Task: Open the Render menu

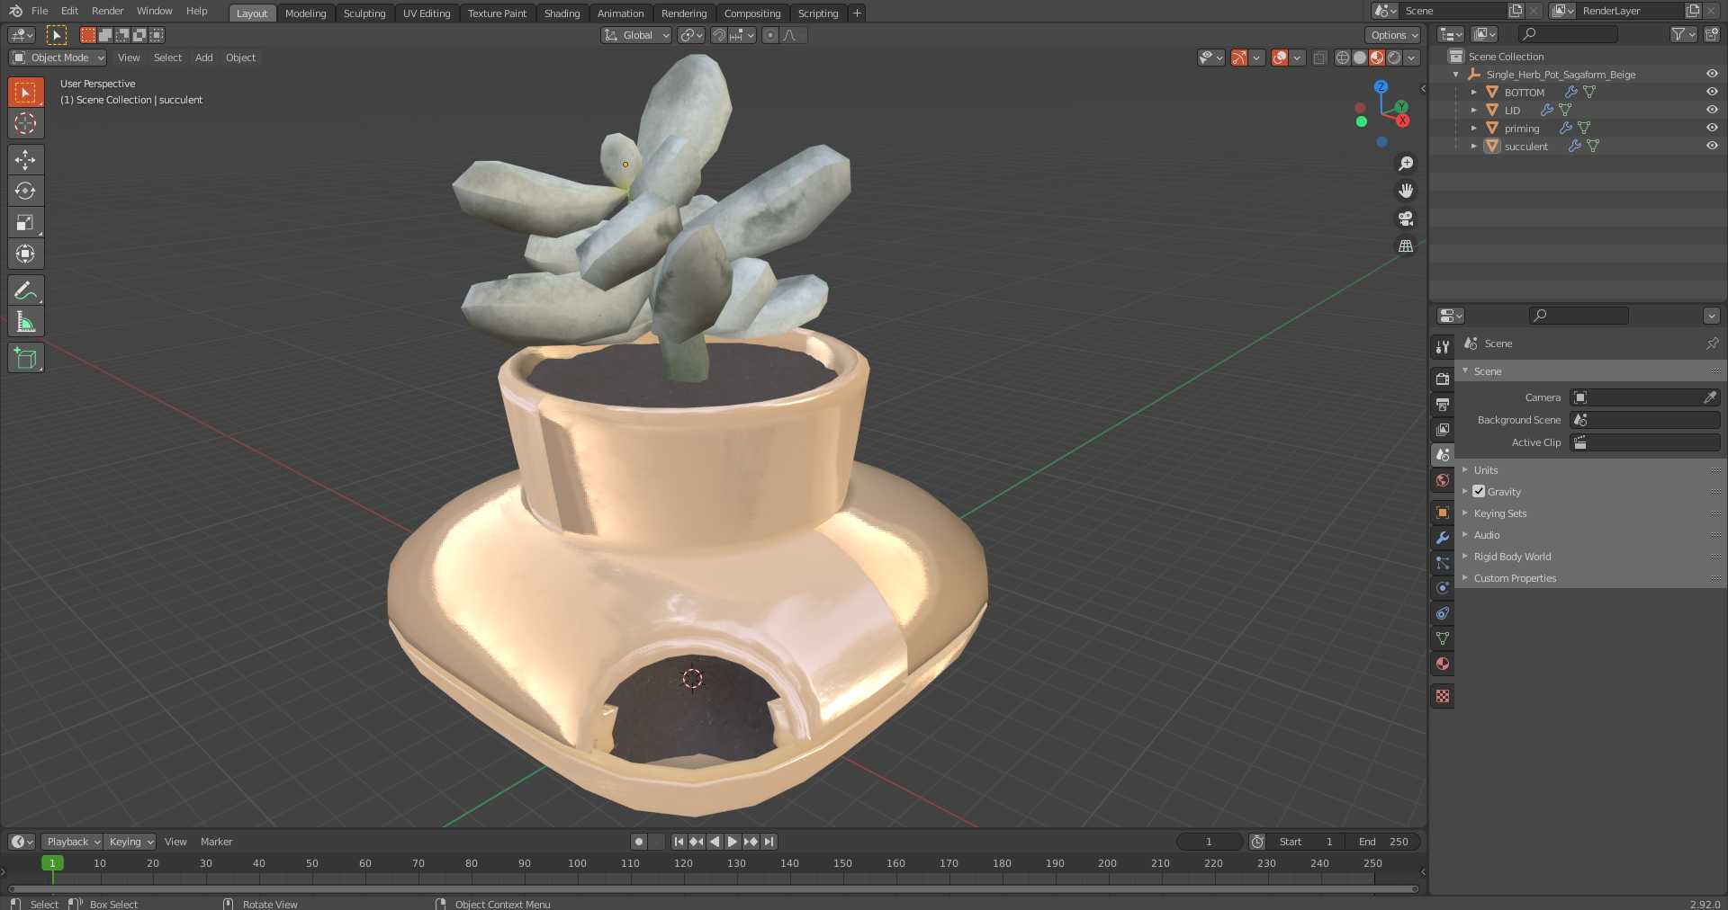Action: click(x=108, y=11)
